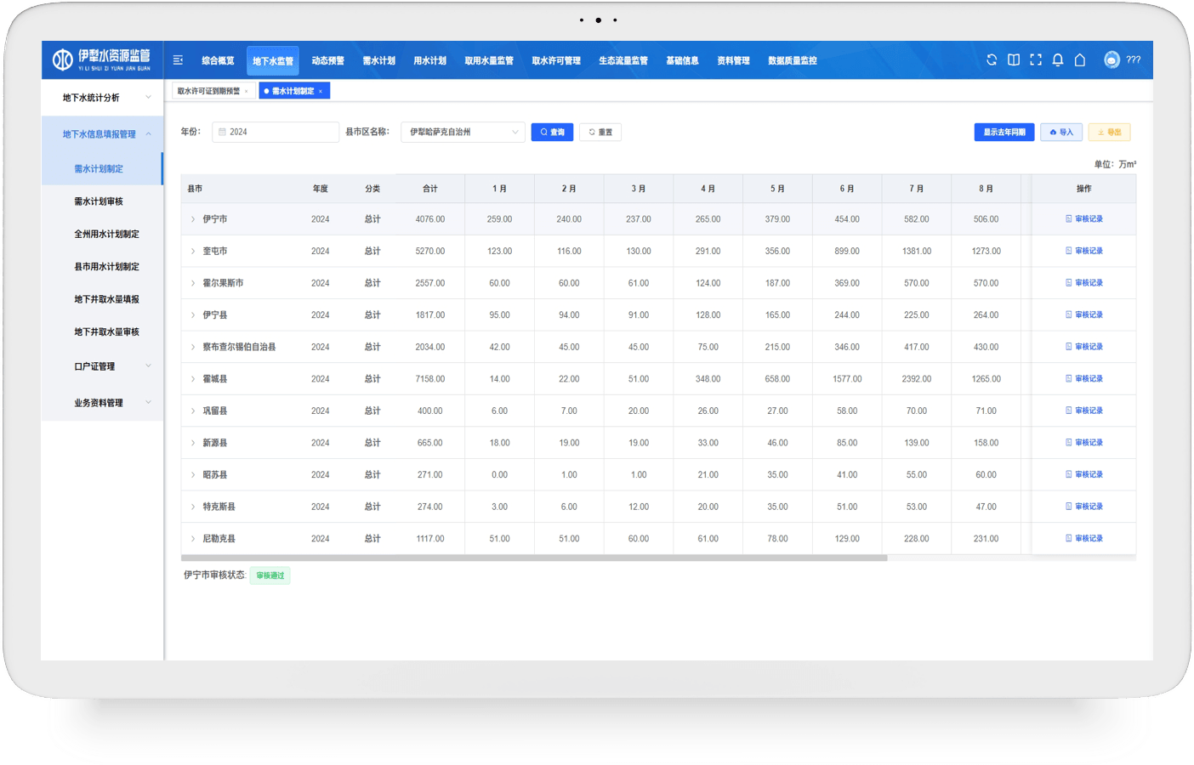This screenshot has width=1194, height=765.
Task: Open the book/documentation icon in the header
Action: tap(1014, 59)
